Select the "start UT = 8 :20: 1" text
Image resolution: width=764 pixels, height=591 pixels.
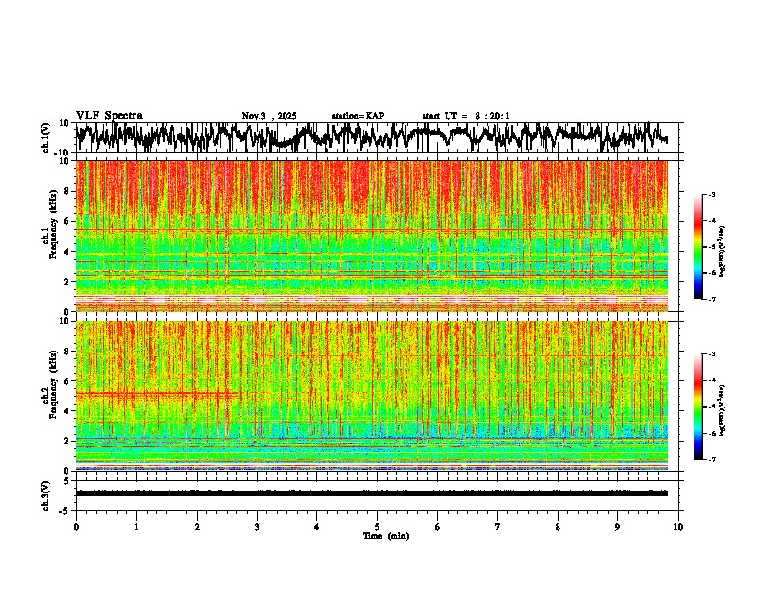click(466, 116)
